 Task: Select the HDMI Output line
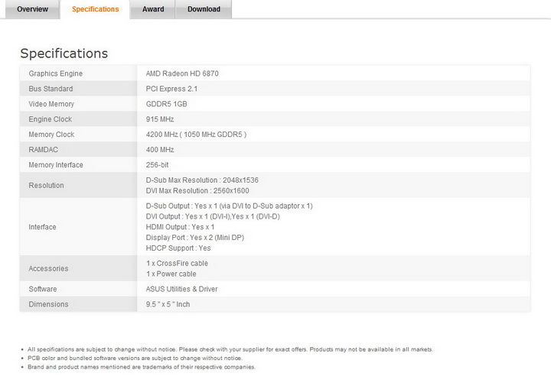[180, 227]
